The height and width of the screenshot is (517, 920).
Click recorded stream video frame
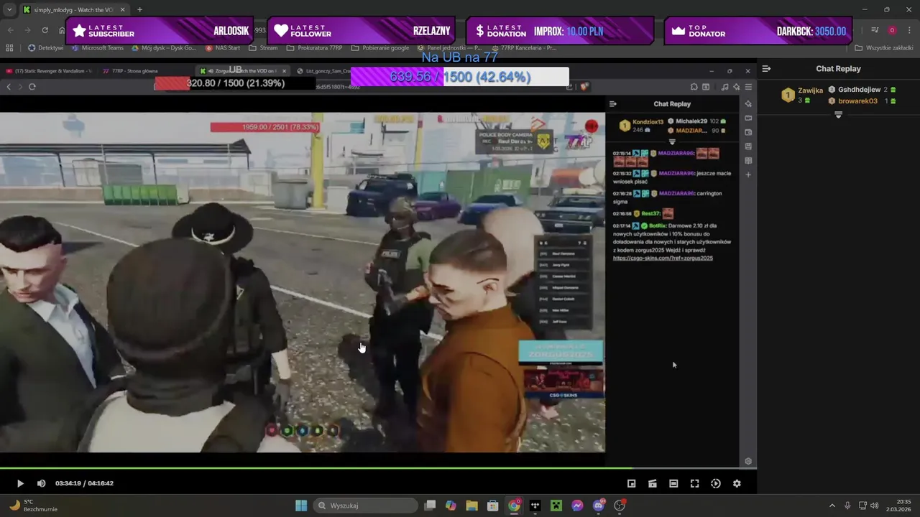pos(302,281)
